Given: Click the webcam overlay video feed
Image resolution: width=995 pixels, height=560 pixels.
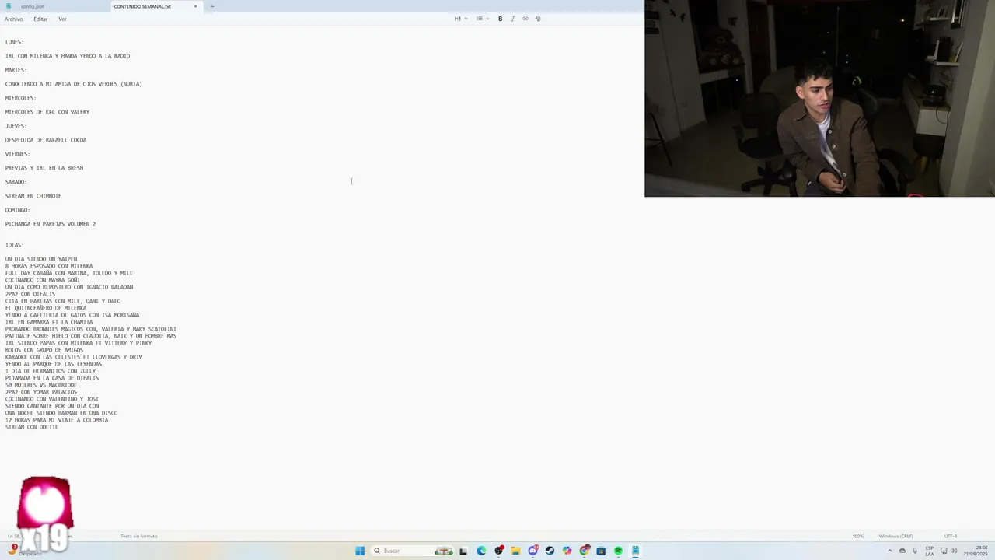Looking at the screenshot, I should pyautogui.click(x=819, y=98).
